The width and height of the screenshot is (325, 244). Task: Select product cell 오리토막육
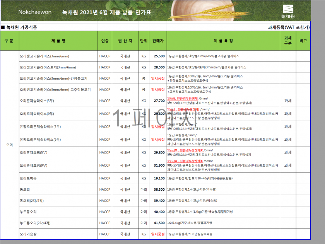coord(58,178)
